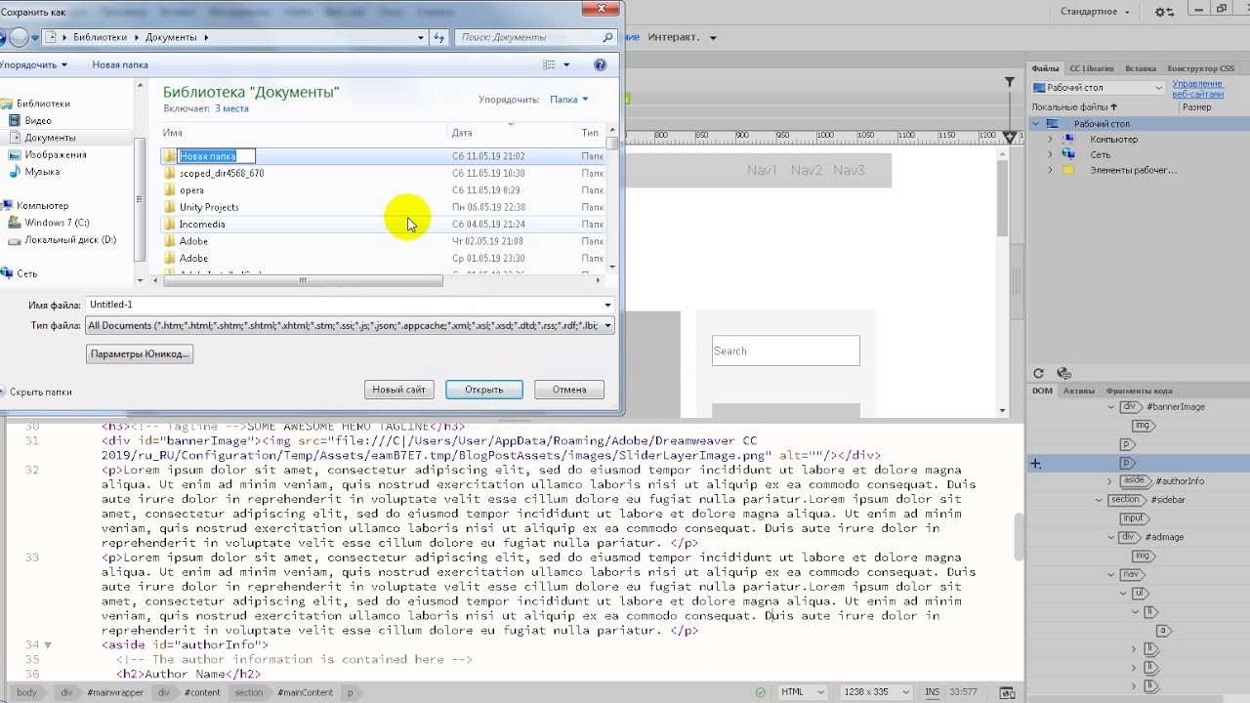This screenshot has height=703, width=1250.
Task: Open the Рабочий стол site dropdown in Files panel
Action: click(x=1098, y=88)
